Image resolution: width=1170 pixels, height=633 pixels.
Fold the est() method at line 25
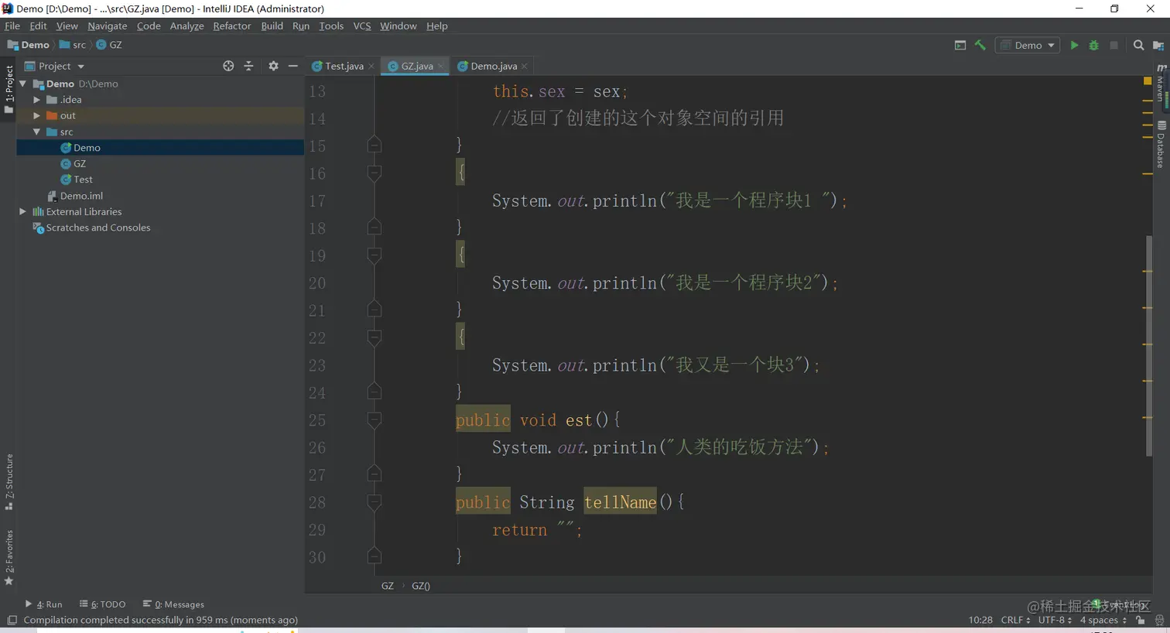(x=375, y=420)
